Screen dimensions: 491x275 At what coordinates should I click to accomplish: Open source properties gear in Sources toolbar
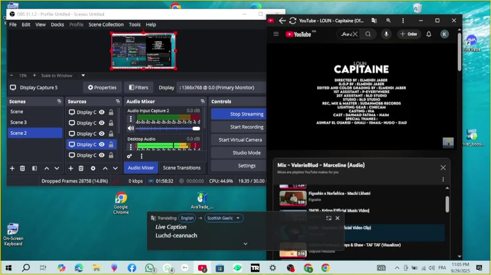tap(93, 168)
